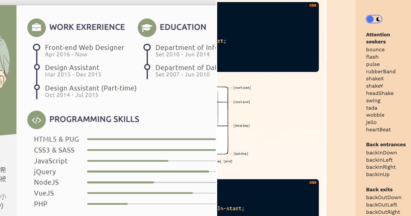Open the rubberBand animation
This screenshot has width=411, height=216.
[381, 71]
